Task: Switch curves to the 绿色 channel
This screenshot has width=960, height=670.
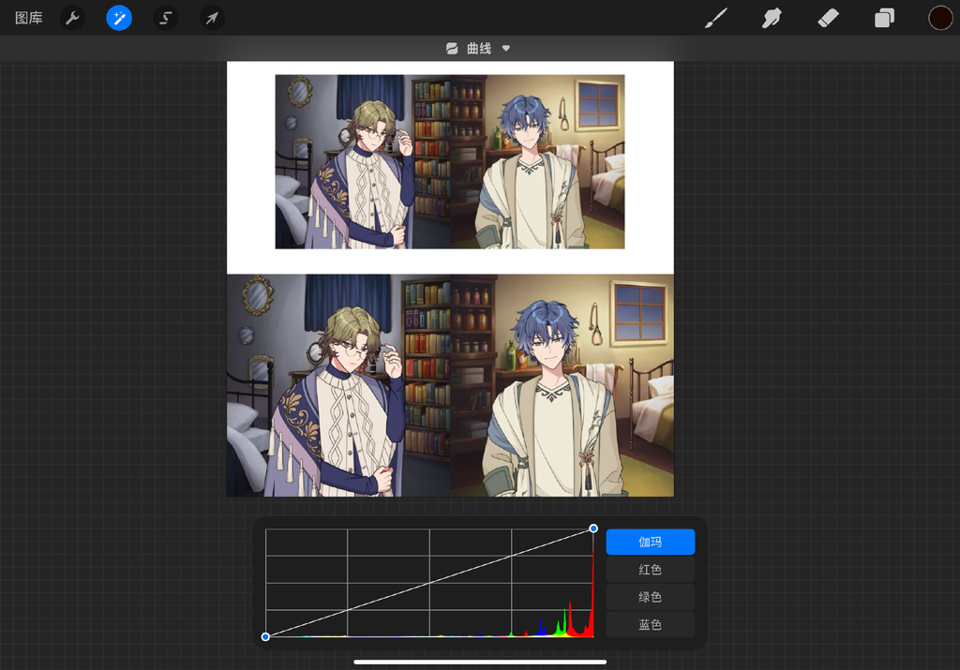Action: [650, 597]
